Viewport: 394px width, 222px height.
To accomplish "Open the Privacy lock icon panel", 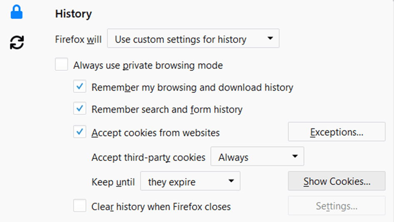I will tap(16, 13).
